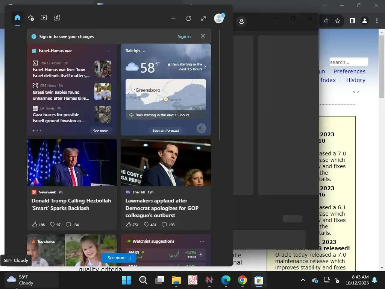The height and width of the screenshot is (289, 385).
Task: Click See rain forecast button
Action: tap(166, 131)
